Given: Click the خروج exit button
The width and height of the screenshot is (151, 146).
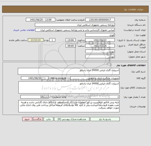Looking at the screenshot, I should [x=27, y=119].
